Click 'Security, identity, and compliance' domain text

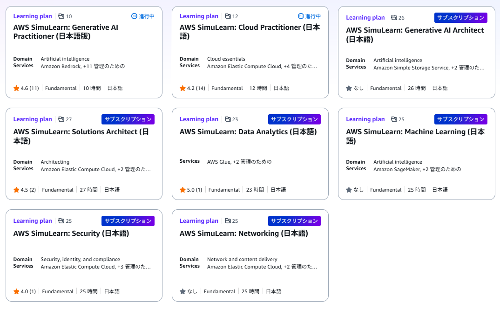tap(81, 259)
